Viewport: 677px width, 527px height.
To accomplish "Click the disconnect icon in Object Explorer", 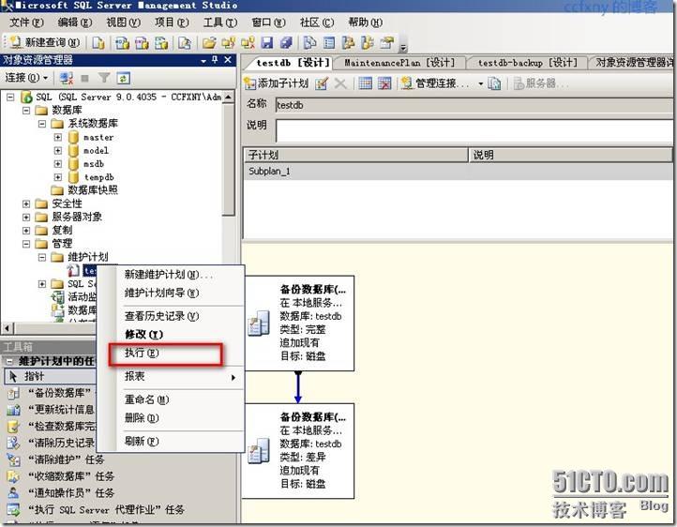I will 66,78.
